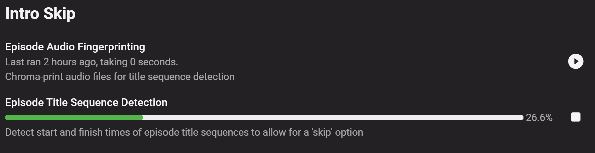Click the quoted word 'skip' in description
The image size is (595, 153).
pos(322,132)
